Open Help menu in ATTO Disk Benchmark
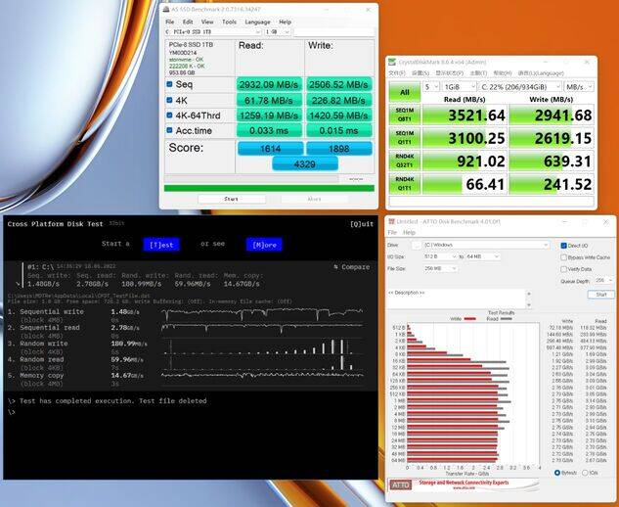619x507 pixels. [409, 232]
